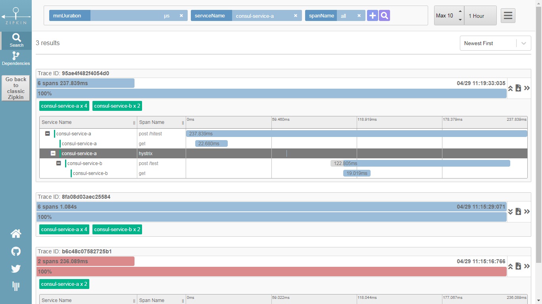This screenshot has width=542, height=304.
Task: Open trace 95ae4f482f4054d0 detail page
Action: 527,88
